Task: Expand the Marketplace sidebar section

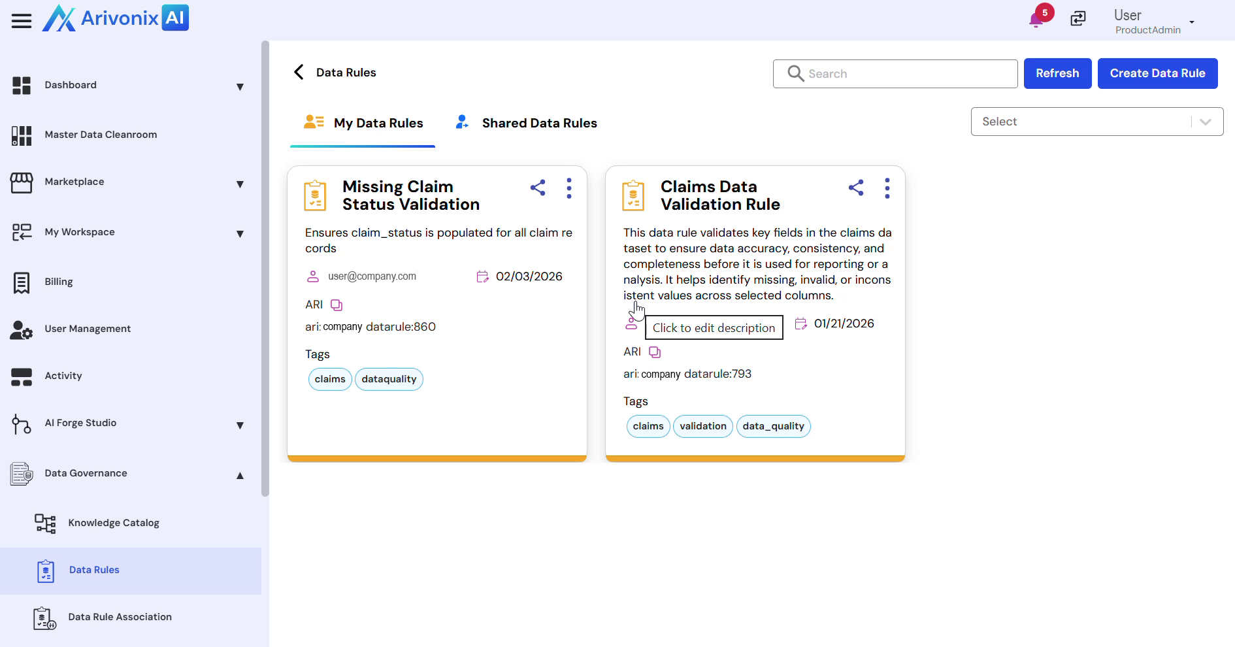Action: 240,184
